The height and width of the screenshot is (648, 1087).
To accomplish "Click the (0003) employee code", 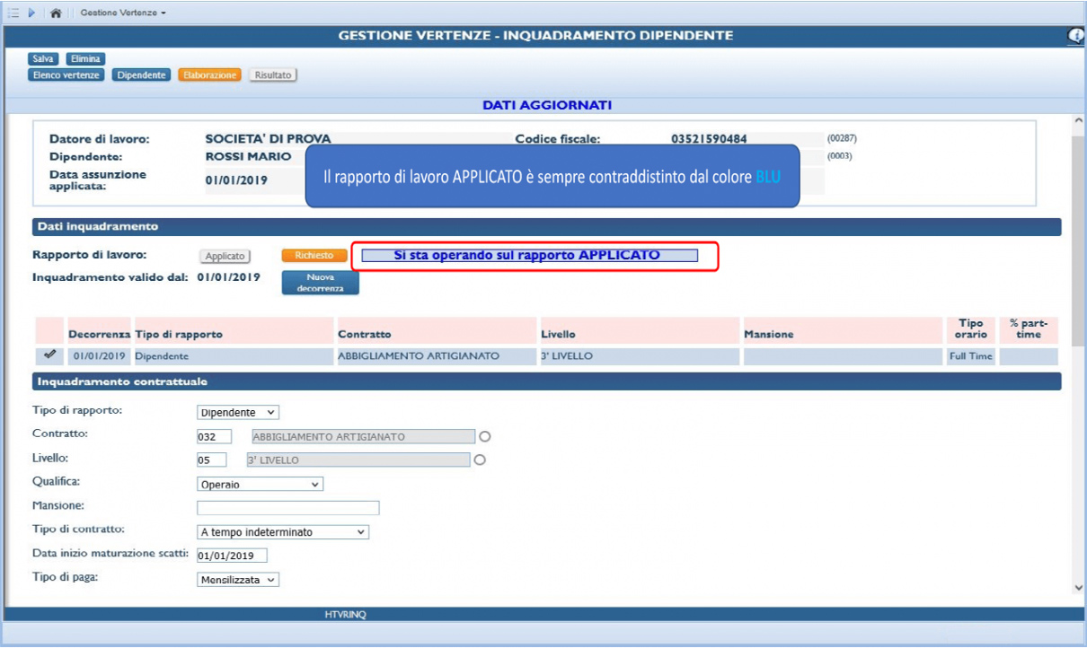I will click(x=839, y=155).
